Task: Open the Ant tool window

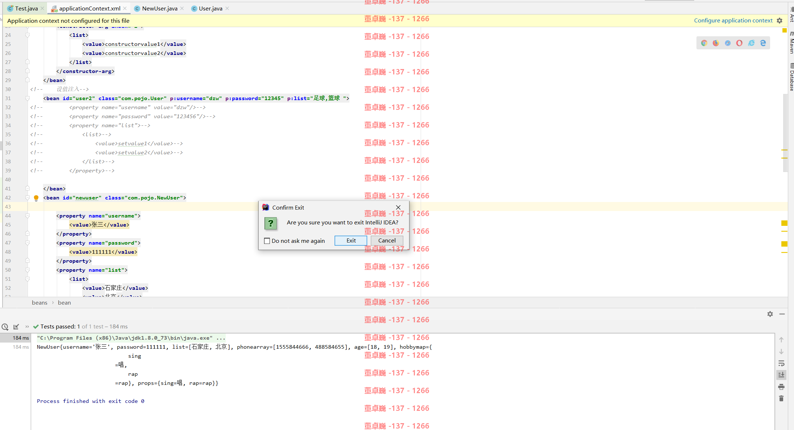Action: (791, 14)
